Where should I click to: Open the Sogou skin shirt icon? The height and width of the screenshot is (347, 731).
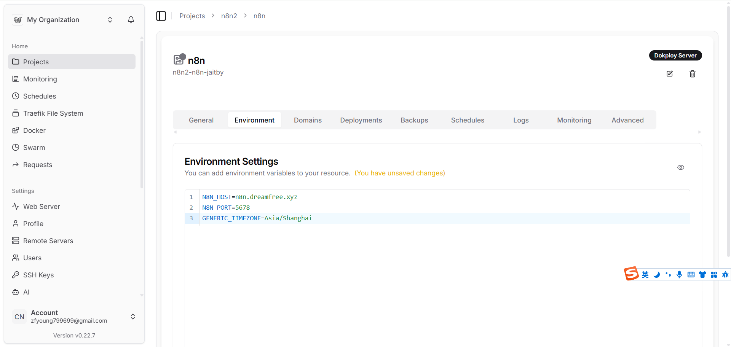702,275
